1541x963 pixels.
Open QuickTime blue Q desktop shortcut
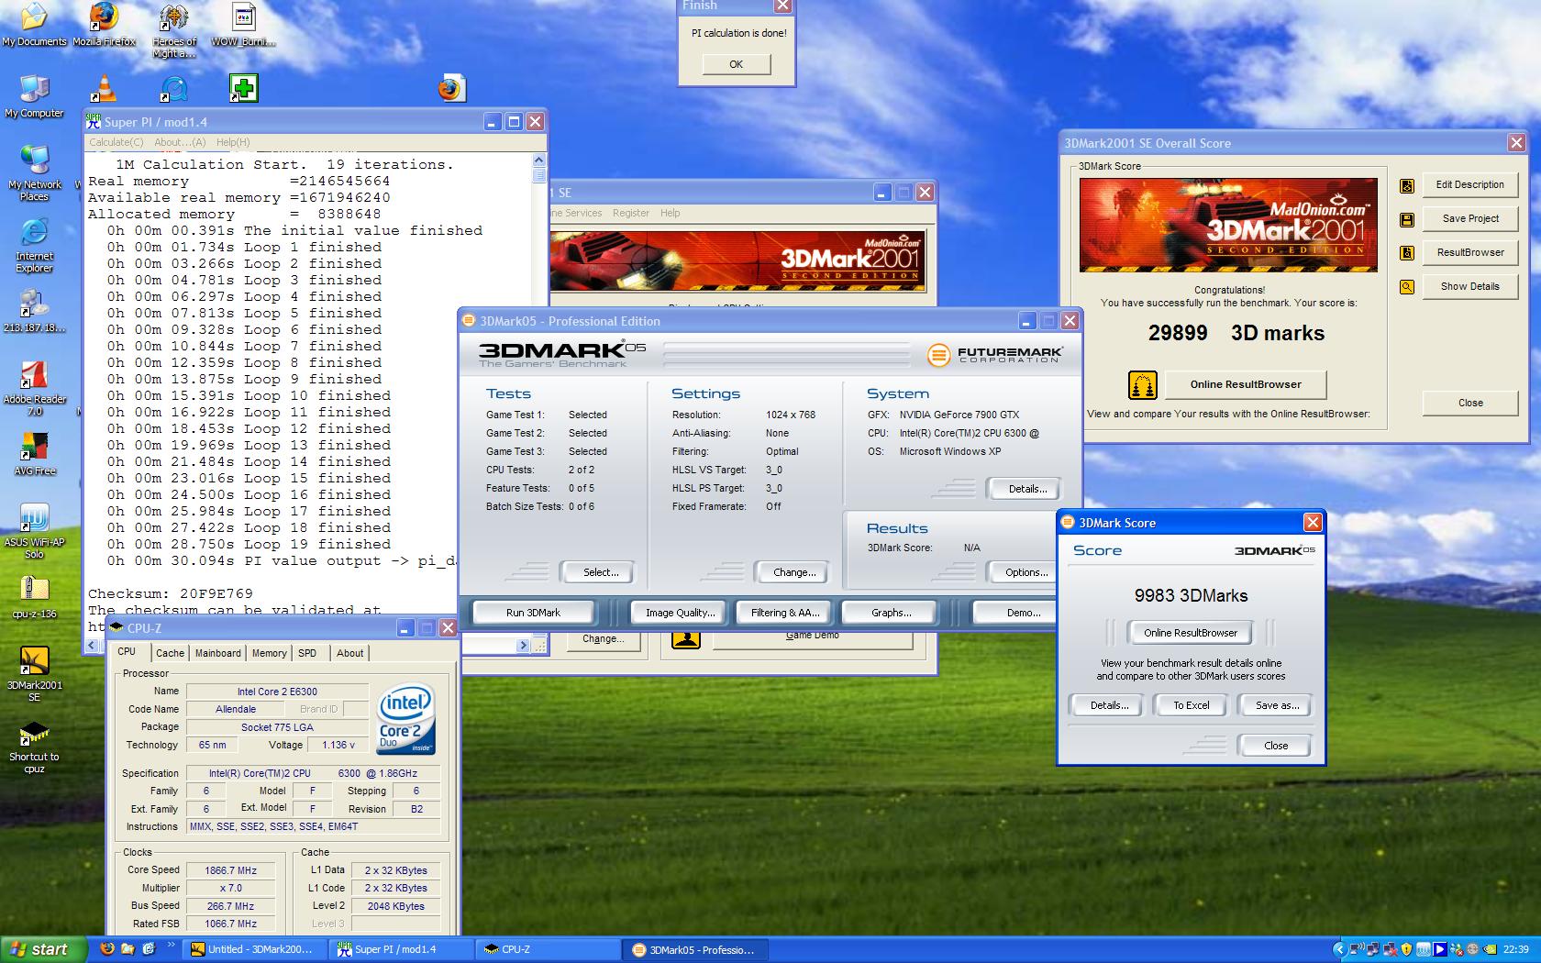tap(173, 88)
